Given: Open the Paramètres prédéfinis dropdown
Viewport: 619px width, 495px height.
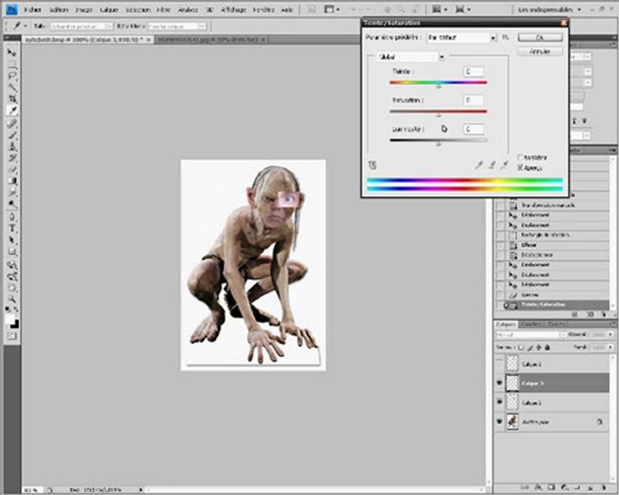Looking at the screenshot, I should [462, 38].
